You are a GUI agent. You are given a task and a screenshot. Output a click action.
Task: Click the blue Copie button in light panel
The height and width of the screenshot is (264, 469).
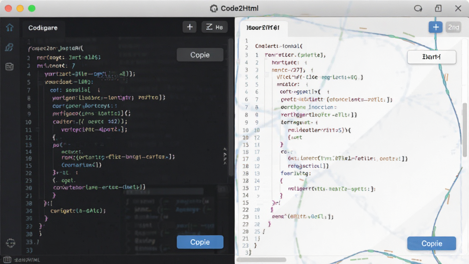click(x=431, y=243)
